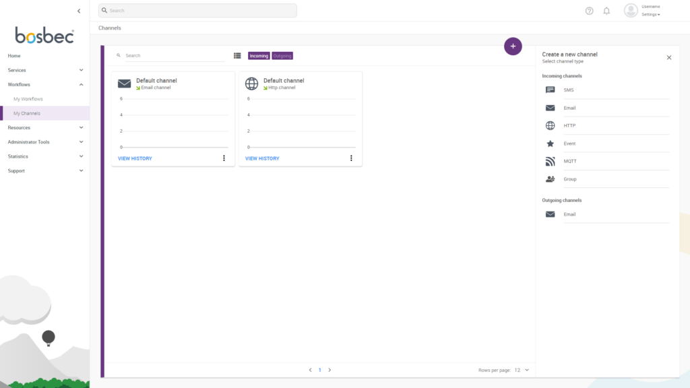Click the Event star icon
Image resolution: width=690 pixels, height=388 pixels.
click(550, 143)
